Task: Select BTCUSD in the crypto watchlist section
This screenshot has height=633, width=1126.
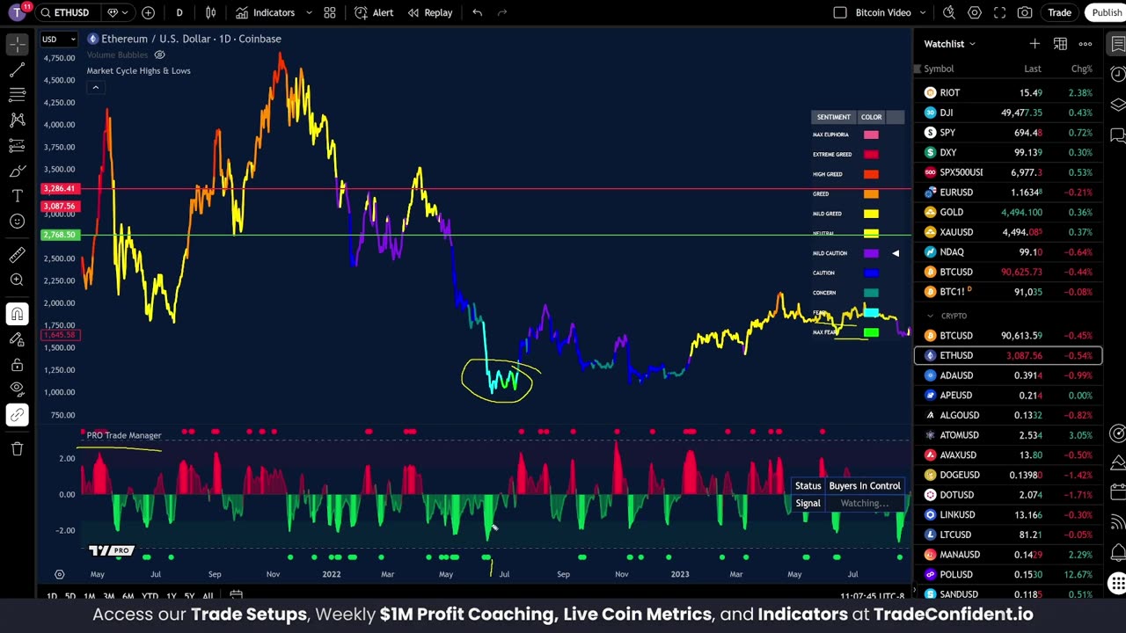Action: [x=1007, y=335]
